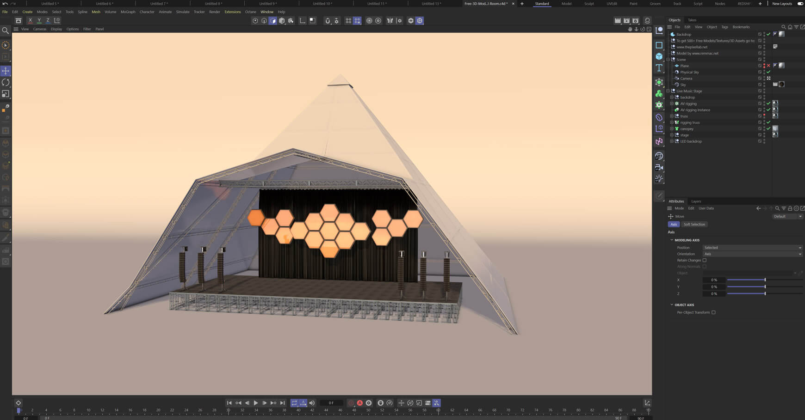
Task: Expand the LED backdrop object
Action: [672, 141]
